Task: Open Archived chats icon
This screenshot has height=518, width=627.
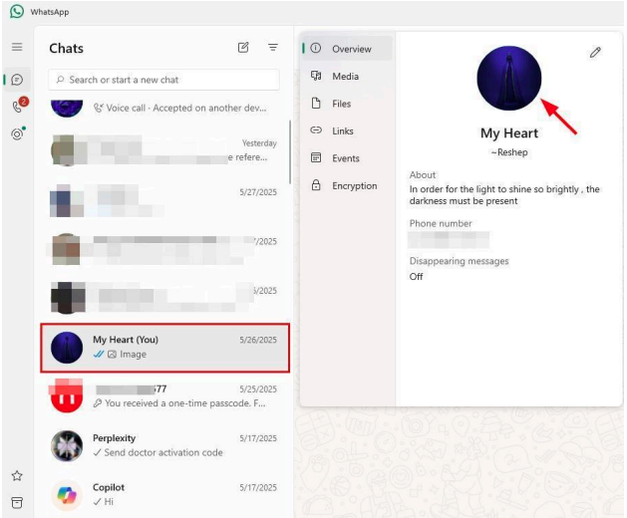Action: pos(17,502)
